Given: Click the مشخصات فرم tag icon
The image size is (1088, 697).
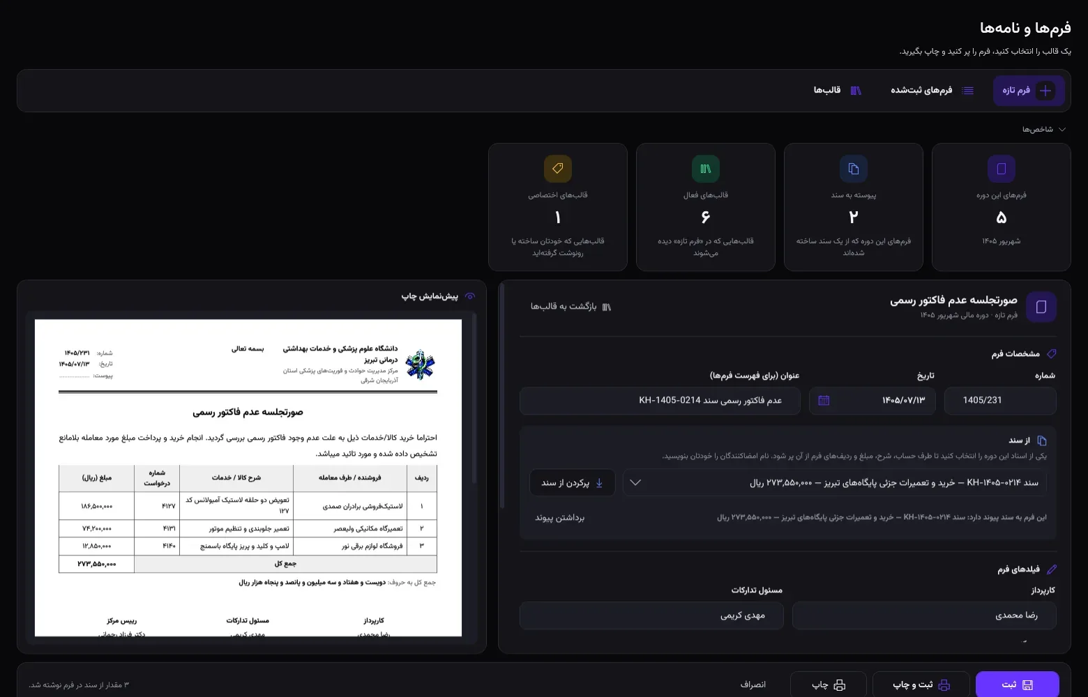Looking at the screenshot, I should tap(1052, 354).
